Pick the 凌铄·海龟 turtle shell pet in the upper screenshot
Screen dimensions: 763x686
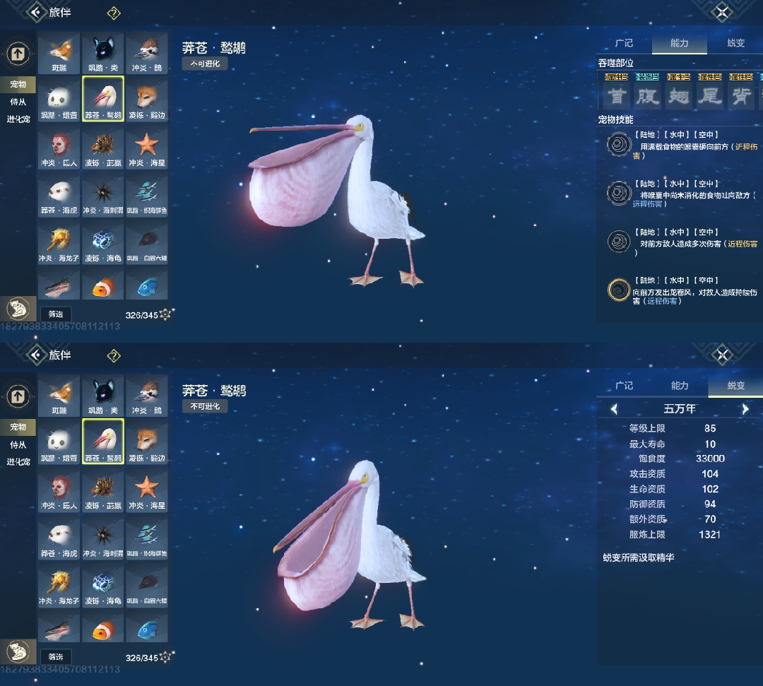click(x=103, y=243)
